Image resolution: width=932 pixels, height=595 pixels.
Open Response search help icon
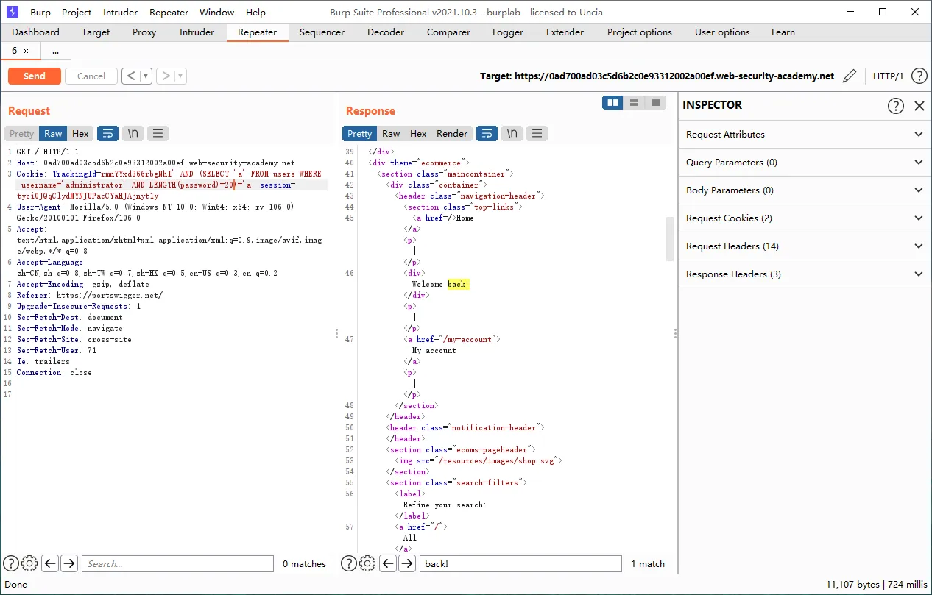pos(349,563)
